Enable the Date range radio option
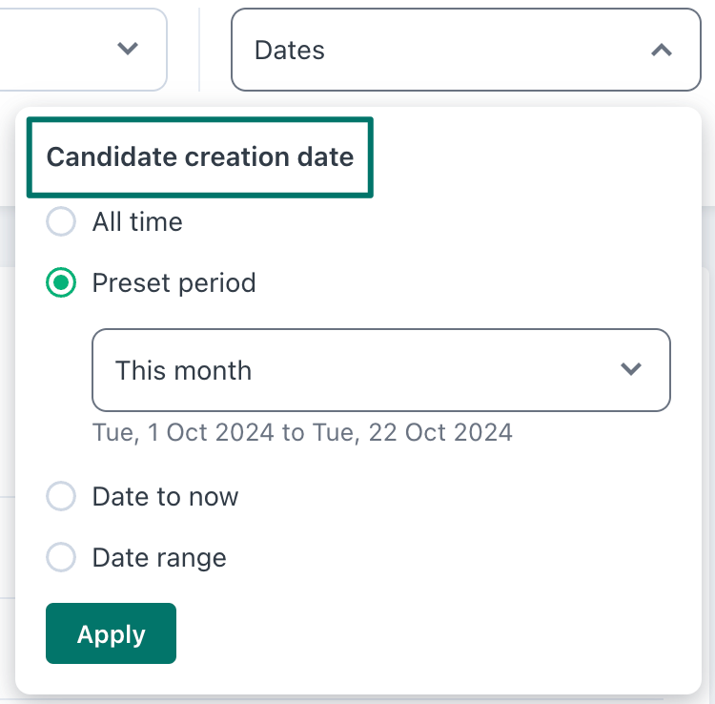This screenshot has height=704, width=715. click(x=61, y=557)
